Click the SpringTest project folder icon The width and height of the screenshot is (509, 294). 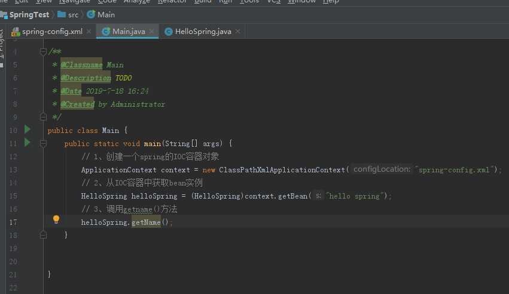4,15
